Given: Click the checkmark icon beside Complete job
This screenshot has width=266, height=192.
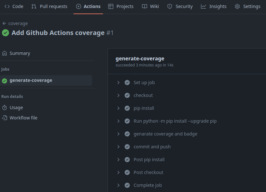Looking at the screenshot, I should click(127, 185).
